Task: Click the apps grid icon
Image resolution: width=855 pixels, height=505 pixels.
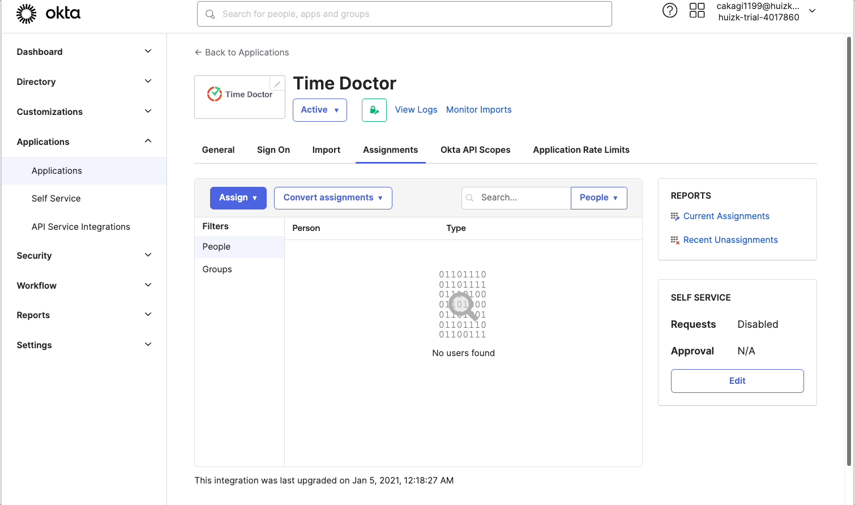Action: tap(697, 10)
